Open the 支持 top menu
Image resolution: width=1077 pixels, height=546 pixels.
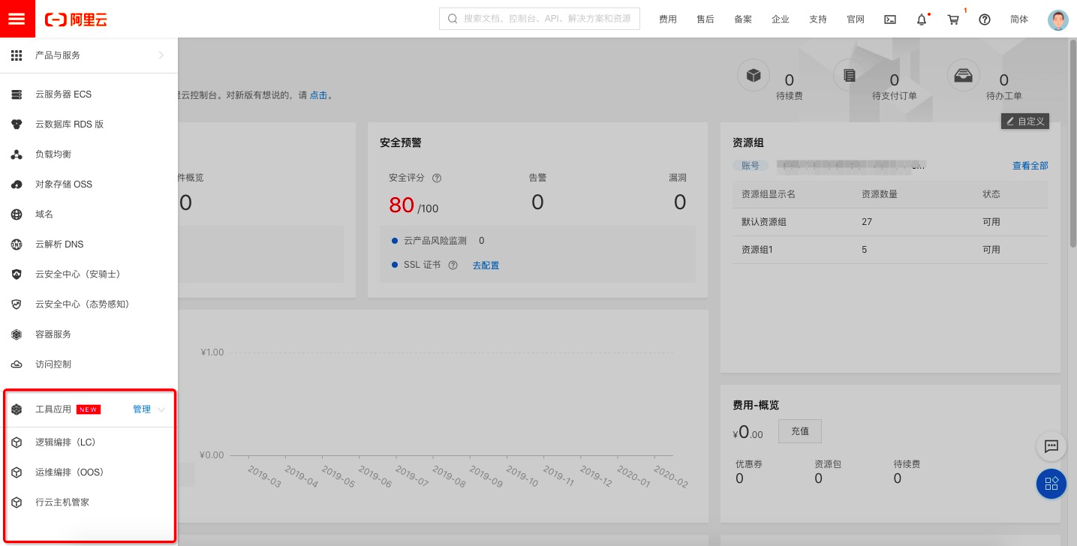tap(818, 19)
